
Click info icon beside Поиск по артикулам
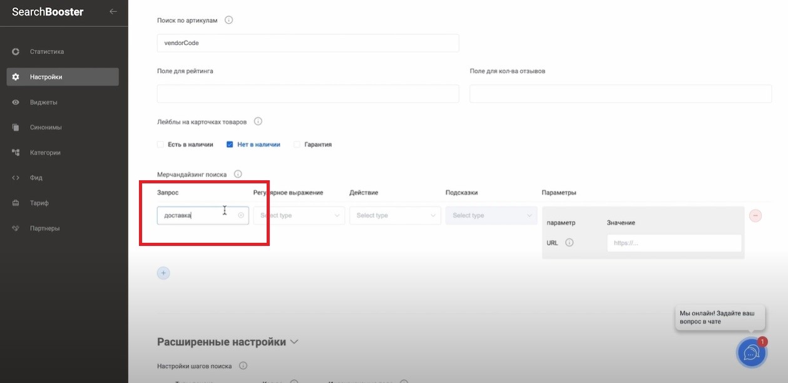[228, 20]
